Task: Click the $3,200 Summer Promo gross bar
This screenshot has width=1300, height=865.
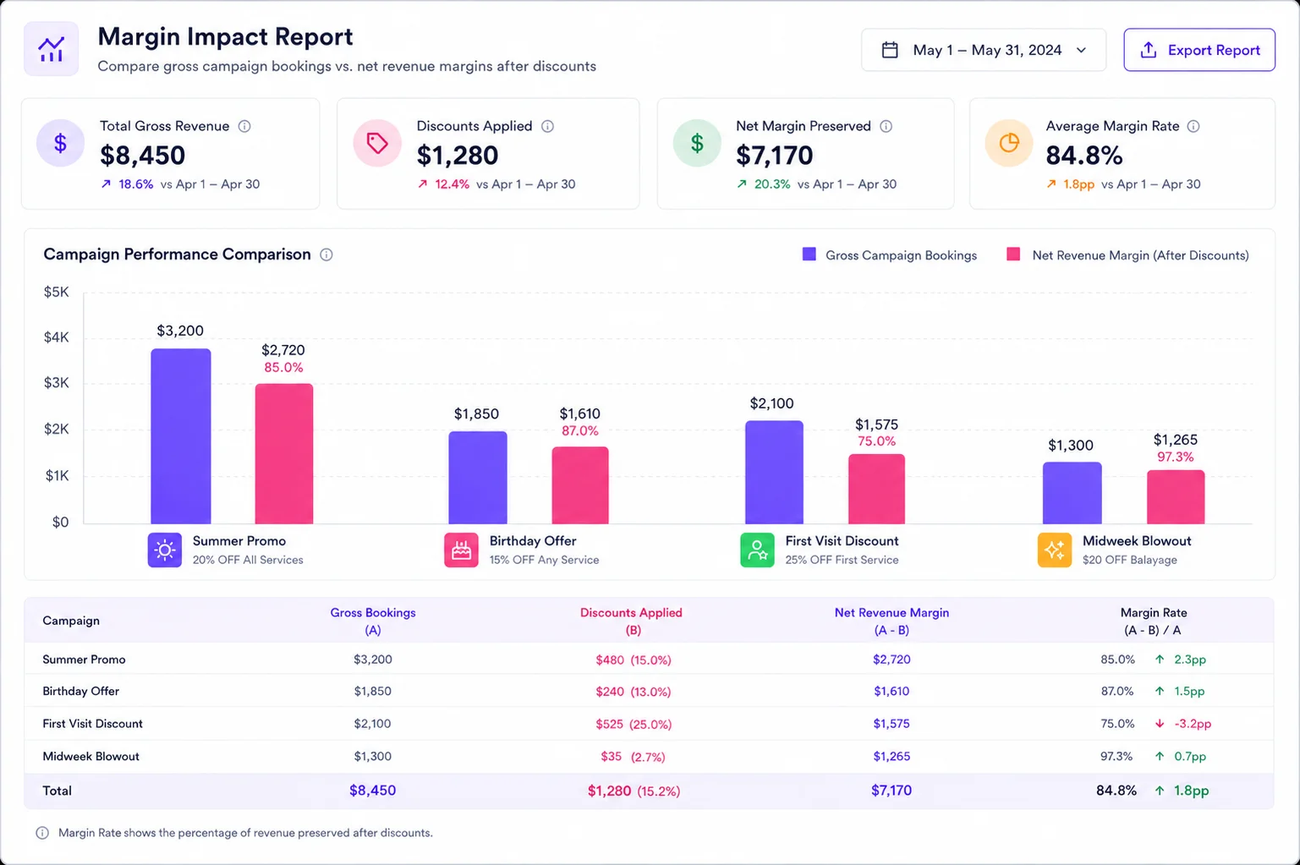Action: click(181, 436)
